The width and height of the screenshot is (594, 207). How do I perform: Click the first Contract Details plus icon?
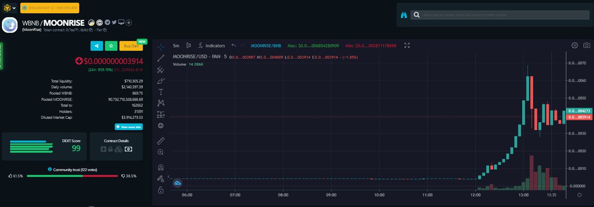(103, 149)
